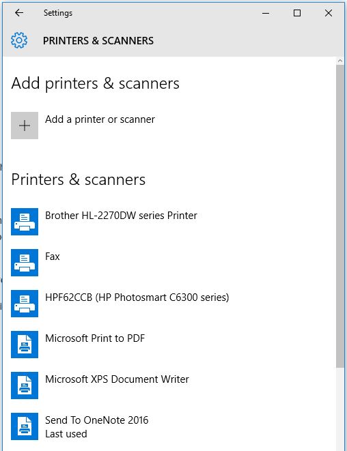Click the back arrow in Settings
The image size is (347, 451).
pos(19,13)
